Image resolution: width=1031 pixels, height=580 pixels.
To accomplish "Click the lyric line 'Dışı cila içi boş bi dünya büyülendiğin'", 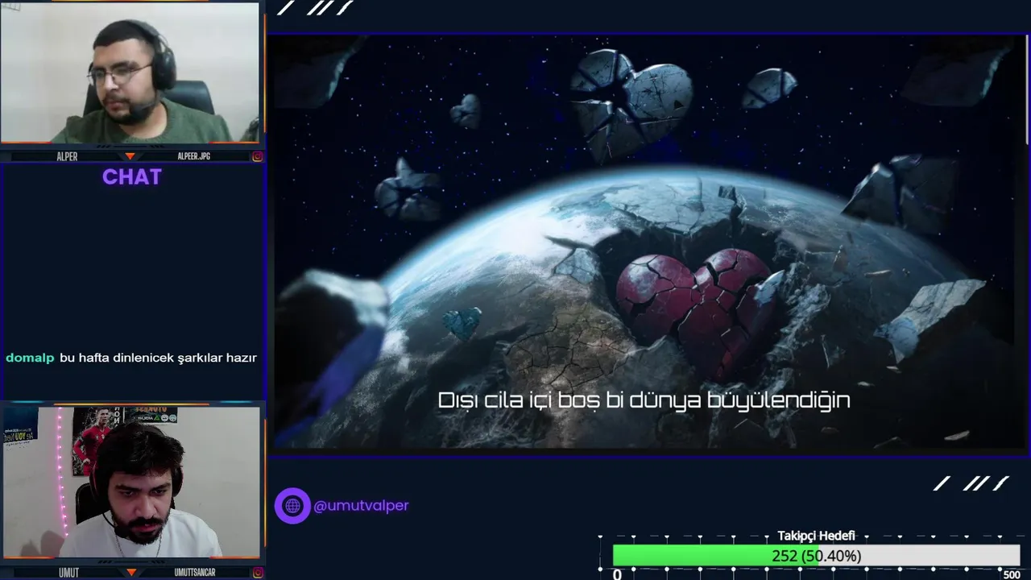I will coord(644,400).
